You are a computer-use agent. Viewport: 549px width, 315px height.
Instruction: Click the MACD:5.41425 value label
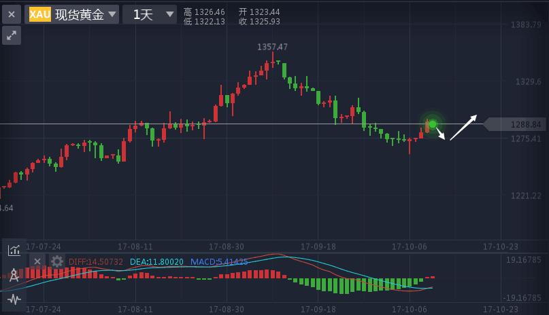(219, 262)
